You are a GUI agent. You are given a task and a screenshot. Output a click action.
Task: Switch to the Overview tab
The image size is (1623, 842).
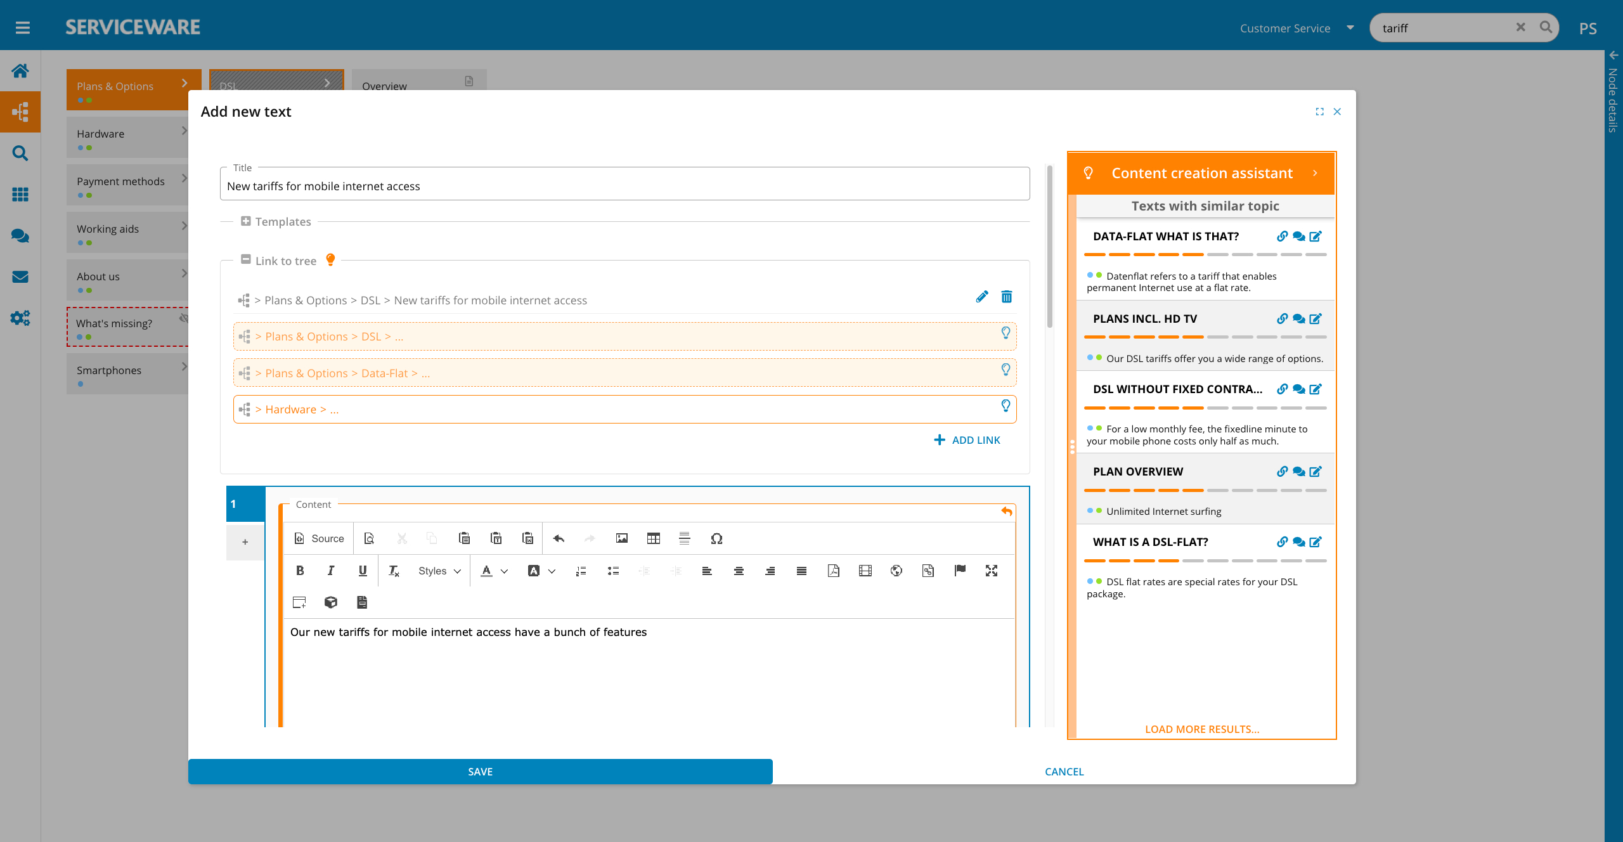(384, 86)
